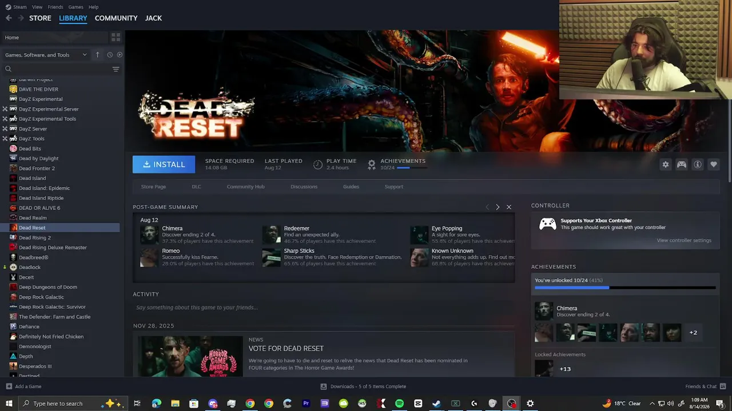Expand Games, Software, and Tools dropdown
732x411 pixels.
[46, 55]
